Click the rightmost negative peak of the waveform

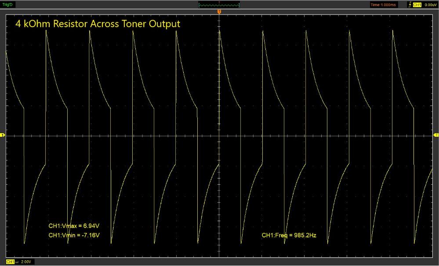414,242
